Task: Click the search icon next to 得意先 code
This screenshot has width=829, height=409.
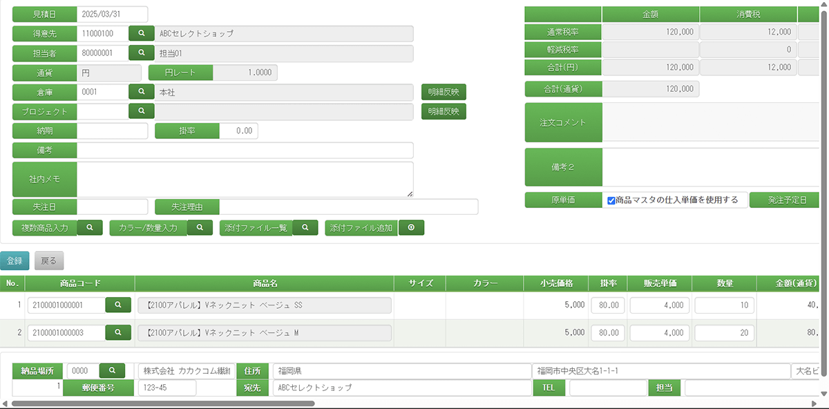Action: [x=142, y=33]
